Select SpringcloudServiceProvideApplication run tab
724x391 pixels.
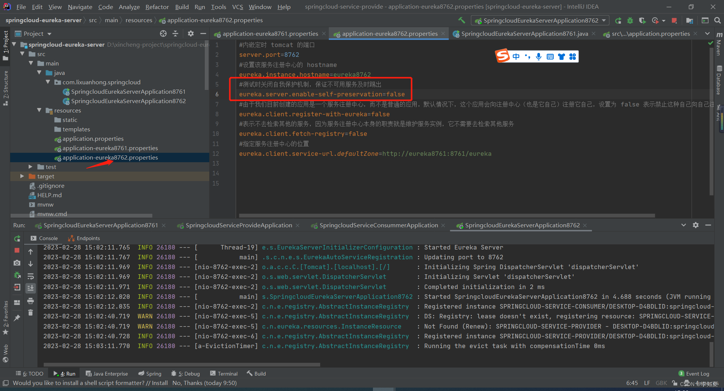pyautogui.click(x=239, y=225)
